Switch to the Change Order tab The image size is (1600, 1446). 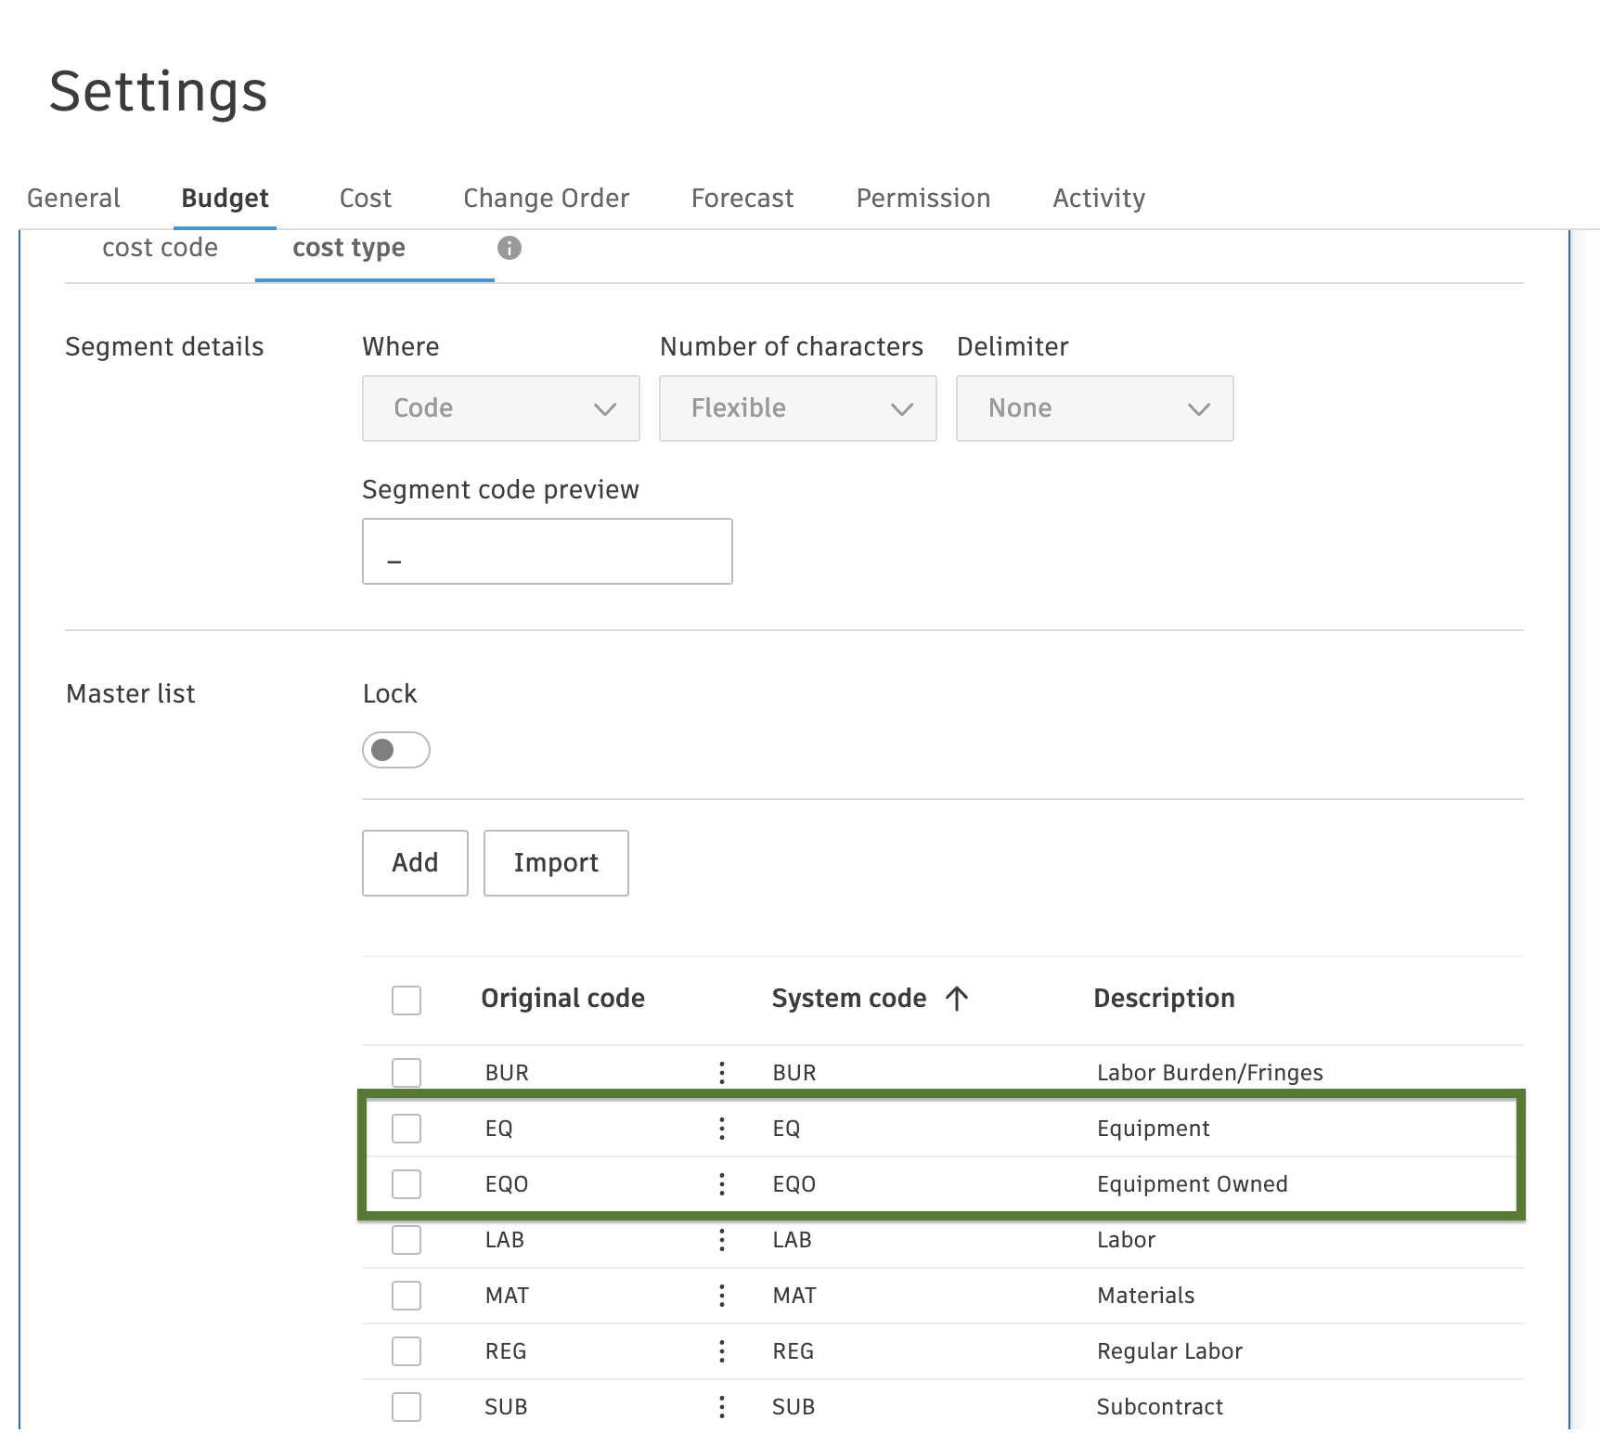[547, 199]
